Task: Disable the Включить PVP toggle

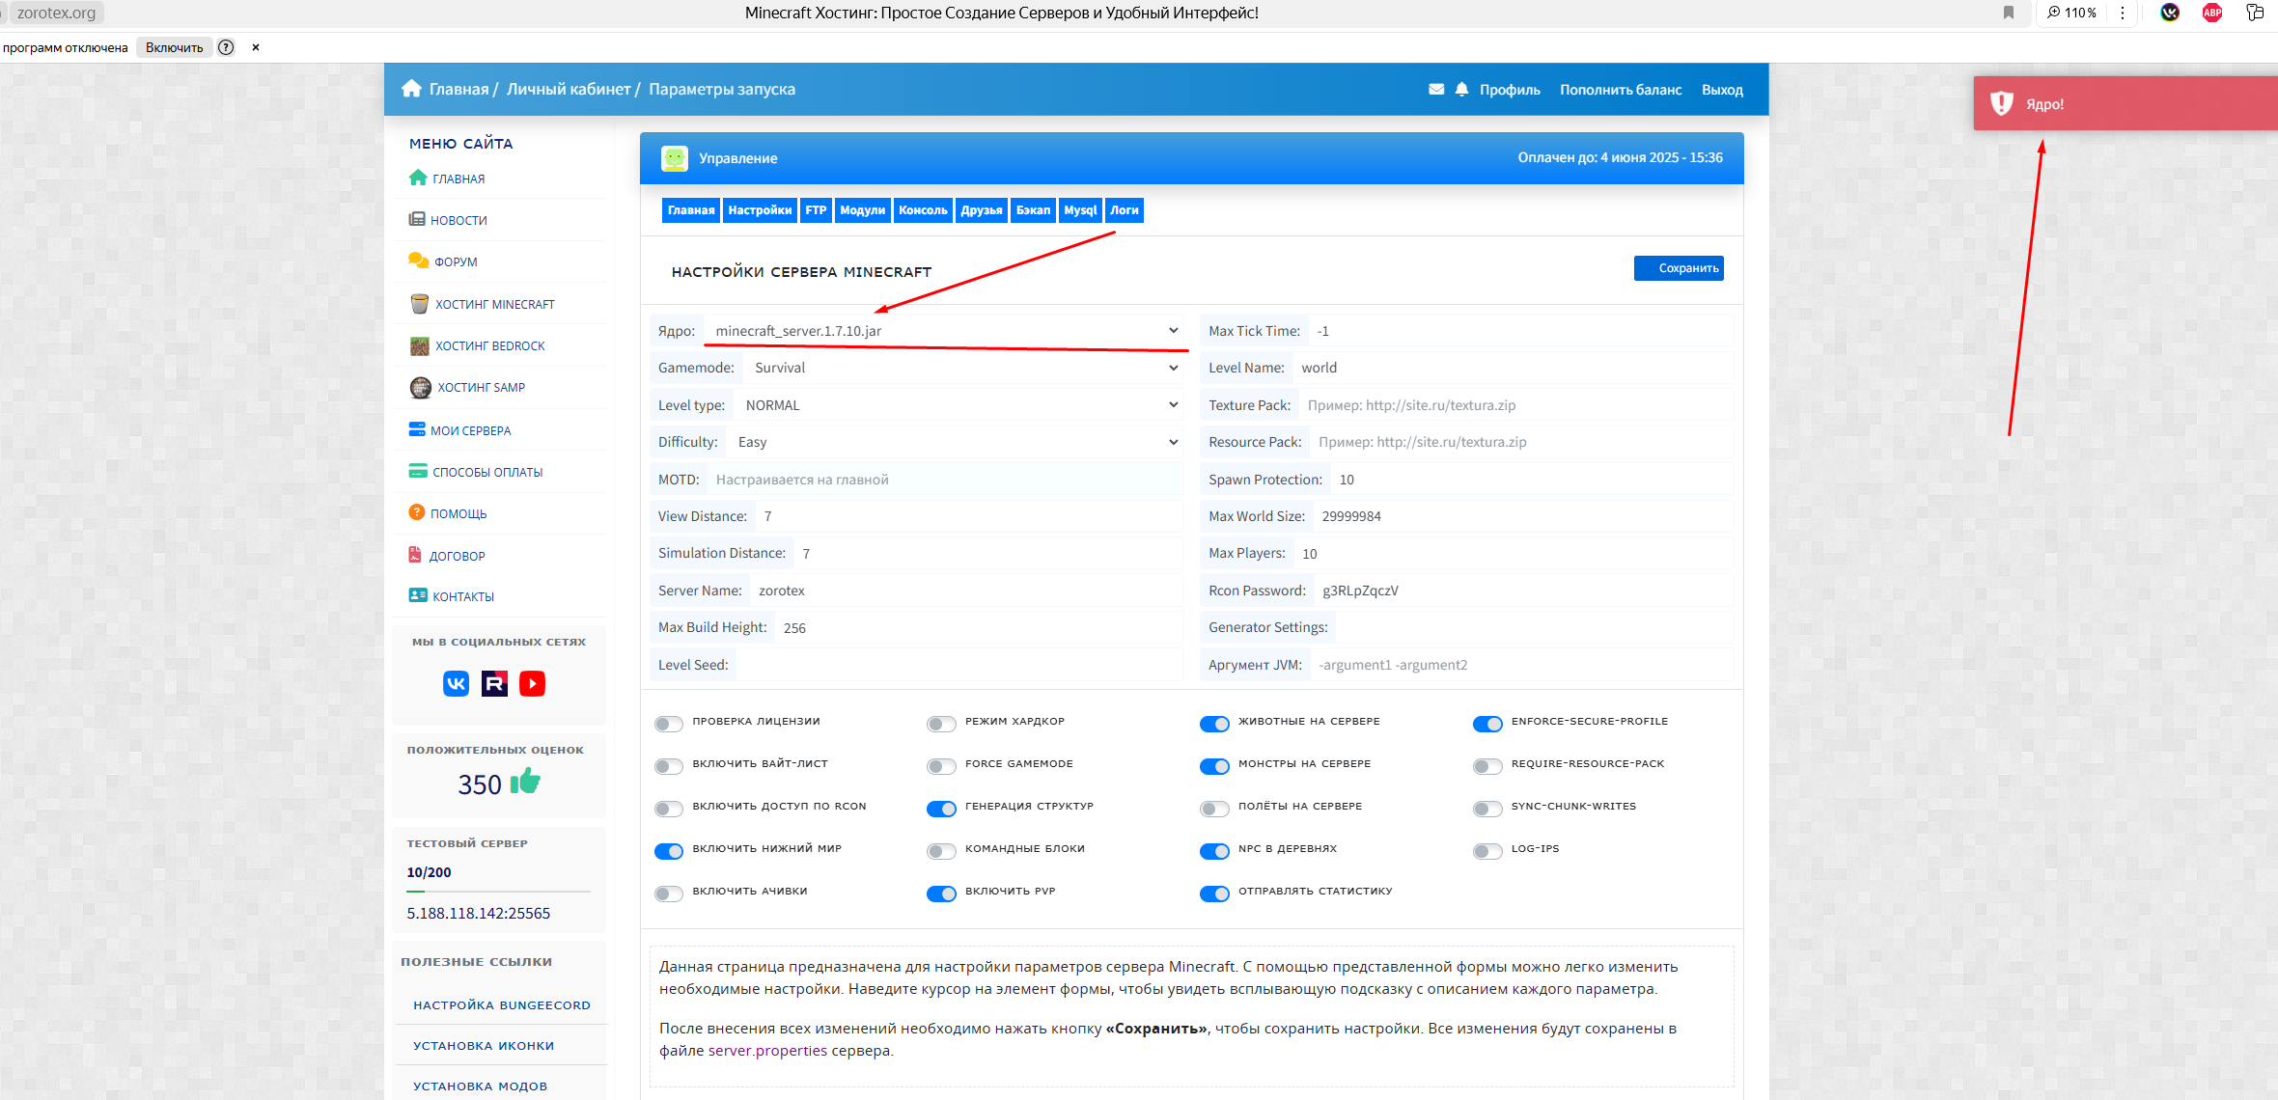Action: tap(941, 893)
